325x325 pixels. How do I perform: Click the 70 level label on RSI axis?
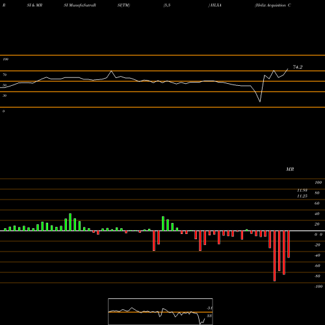tap(5, 75)
